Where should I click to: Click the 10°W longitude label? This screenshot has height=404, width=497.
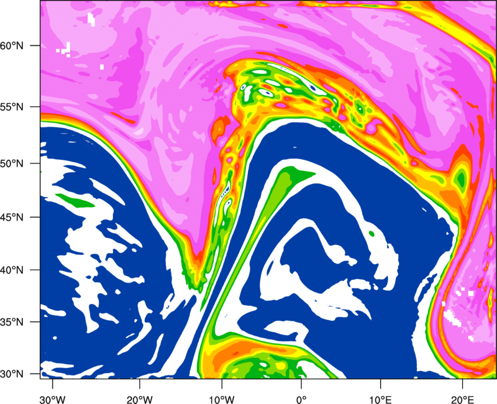click(222, 399)
